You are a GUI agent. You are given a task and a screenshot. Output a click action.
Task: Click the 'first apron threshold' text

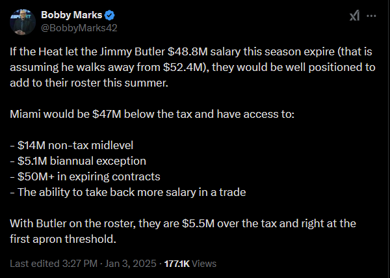63,239
